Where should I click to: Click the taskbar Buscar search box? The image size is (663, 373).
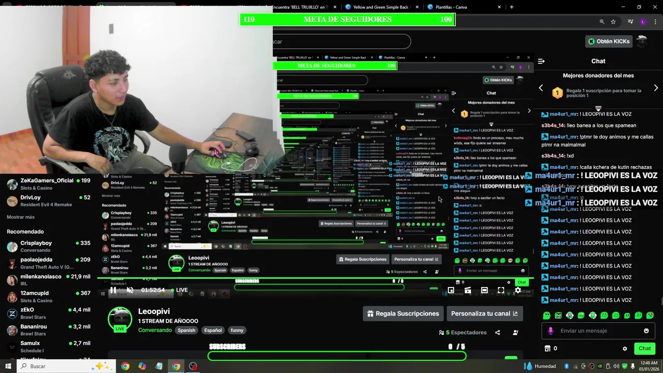tap(67, 366)
